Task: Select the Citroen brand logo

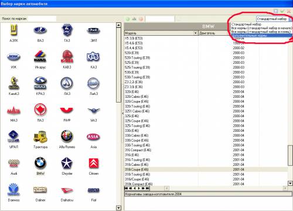Action: (x=93, y=163)
